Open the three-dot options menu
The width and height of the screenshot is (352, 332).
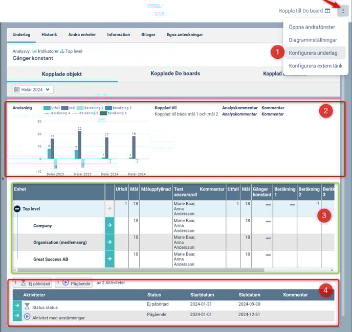tap(343, 11)
